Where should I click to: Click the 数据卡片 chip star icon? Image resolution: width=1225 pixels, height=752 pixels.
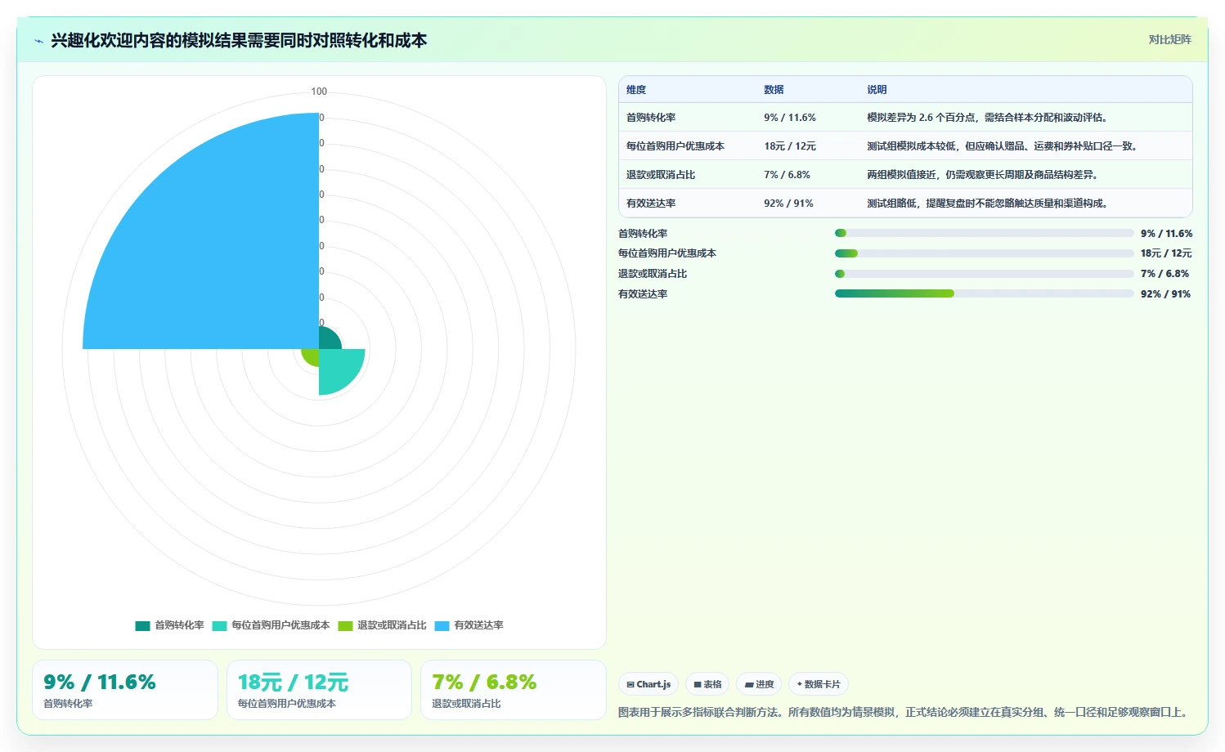pos(800,684)
